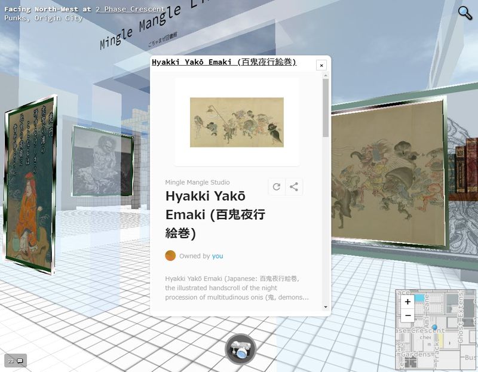The height and width of the screenshot is (372, 478).
Task: Click the Mingle Mangle Studio collection name
Action: pyautogui.click(x=197, y=182)
